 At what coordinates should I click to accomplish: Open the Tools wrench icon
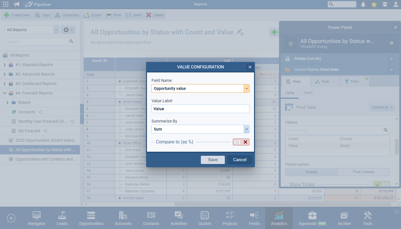tap(367, 218)
